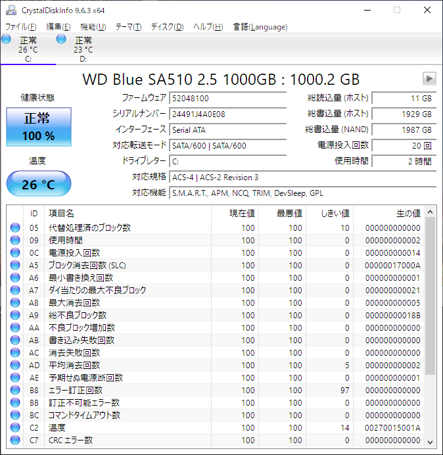This screenshot has width=443, height=455.
Task: Open the ファイル(F) menu
Action: point(21,27)
